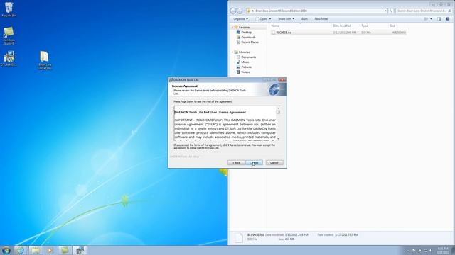Open Music library
Image resolution: width=455 pixels, height=255 pixels.
click(245, 62)
